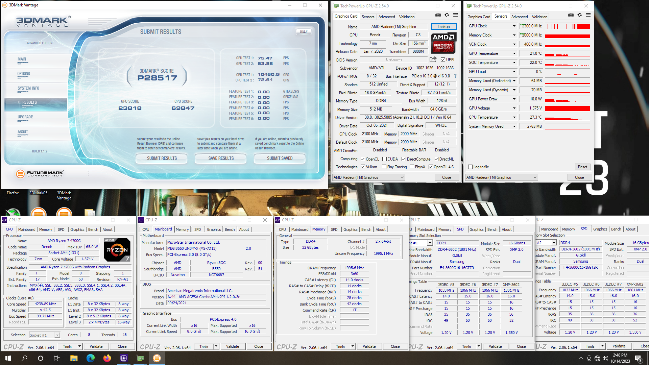
Task: Toggle the DirectCompute checkbox
Action: click(404, 159)
